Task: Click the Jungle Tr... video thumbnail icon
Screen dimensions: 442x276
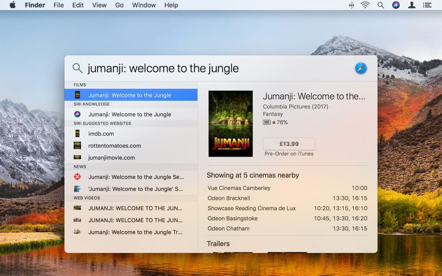Action: [77, 232]
